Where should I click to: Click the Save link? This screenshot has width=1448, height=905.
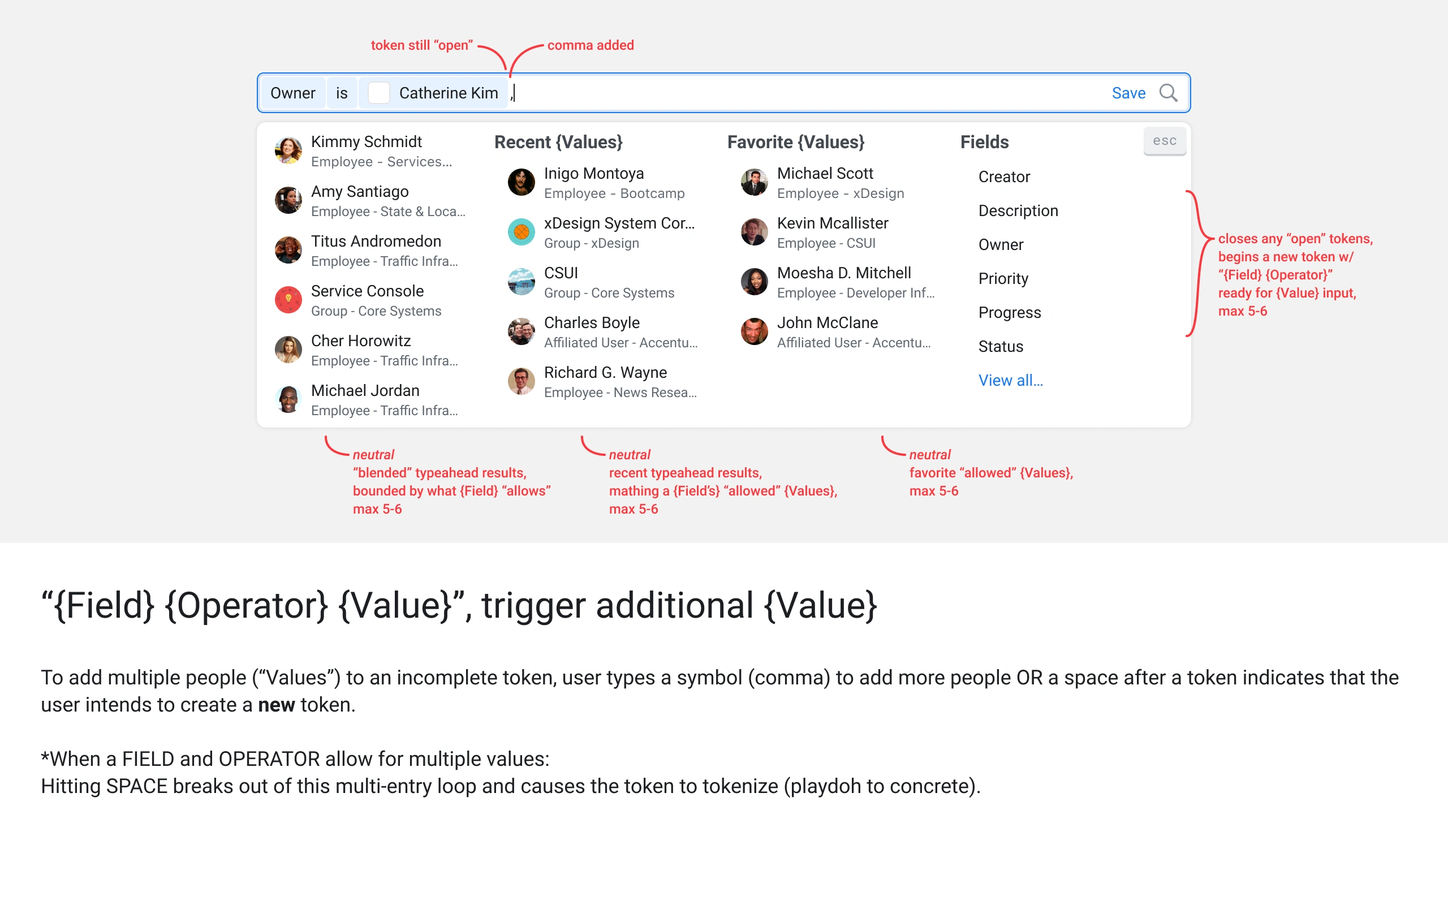click(1128, 93)
